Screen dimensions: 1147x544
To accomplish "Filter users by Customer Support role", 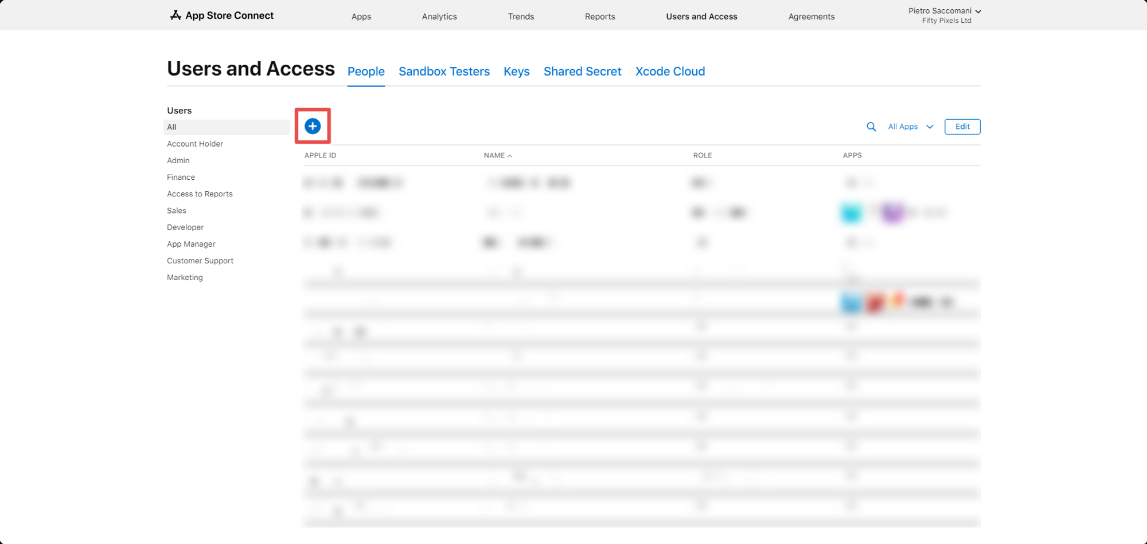I will click(x=200, y=261).
